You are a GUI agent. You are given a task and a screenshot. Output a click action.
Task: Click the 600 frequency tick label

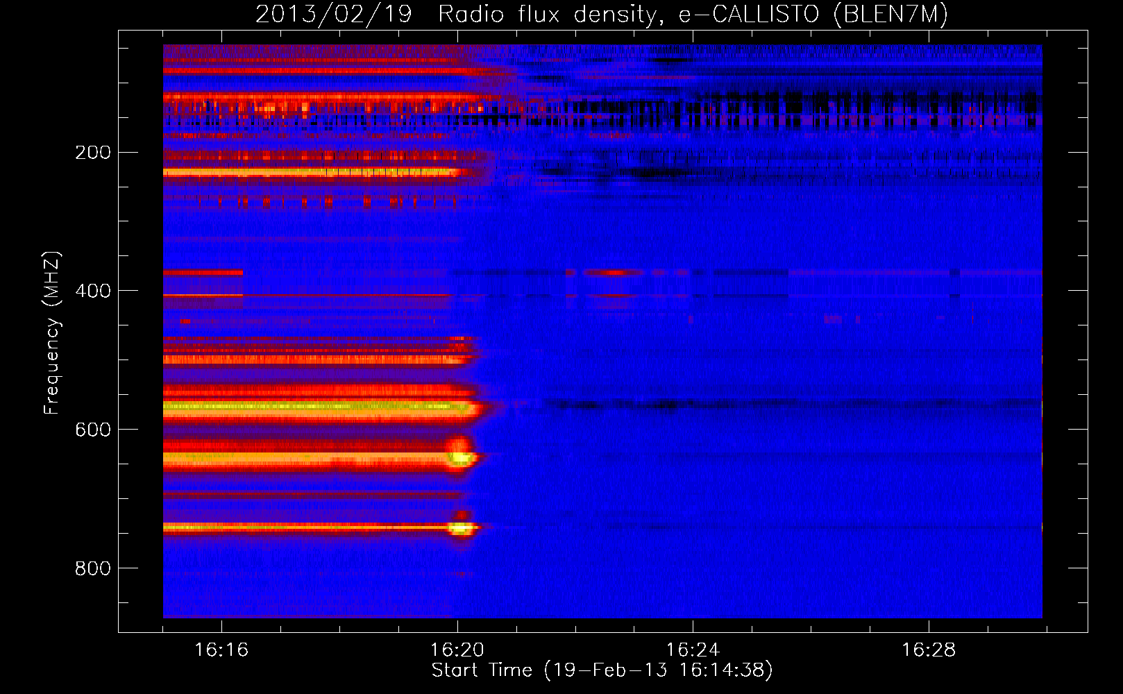(x=93, y=430)
